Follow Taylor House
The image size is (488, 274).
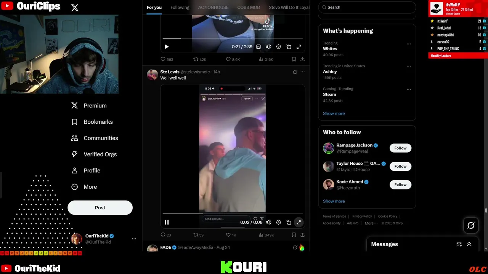400,166
